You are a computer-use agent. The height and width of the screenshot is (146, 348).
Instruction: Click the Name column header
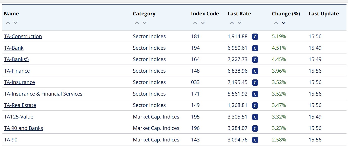click(x=11, y=14)
